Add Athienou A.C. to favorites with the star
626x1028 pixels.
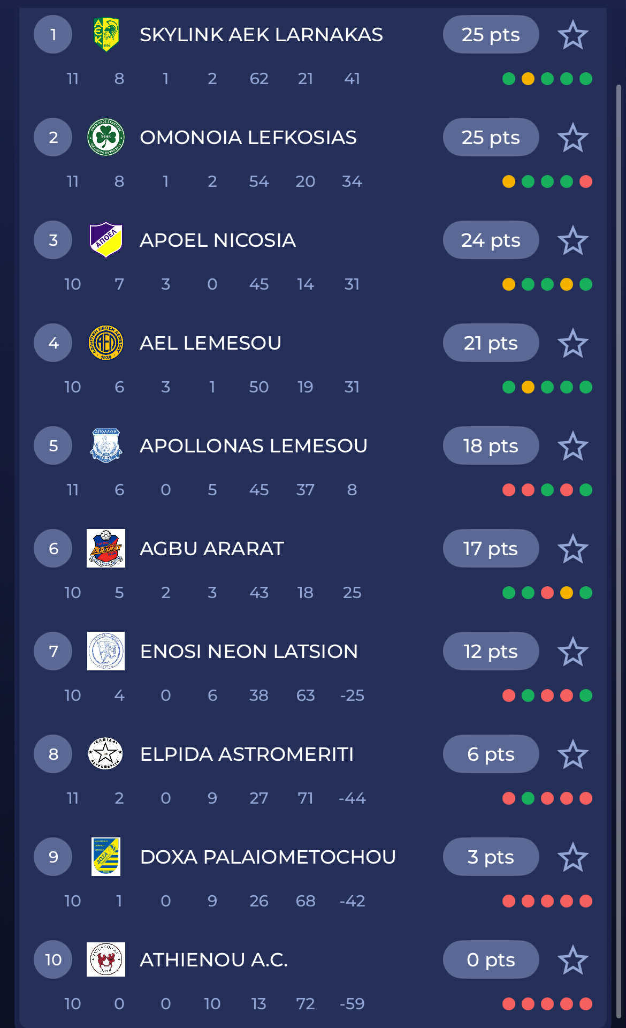pyautogui.click(x=572, y=960)
